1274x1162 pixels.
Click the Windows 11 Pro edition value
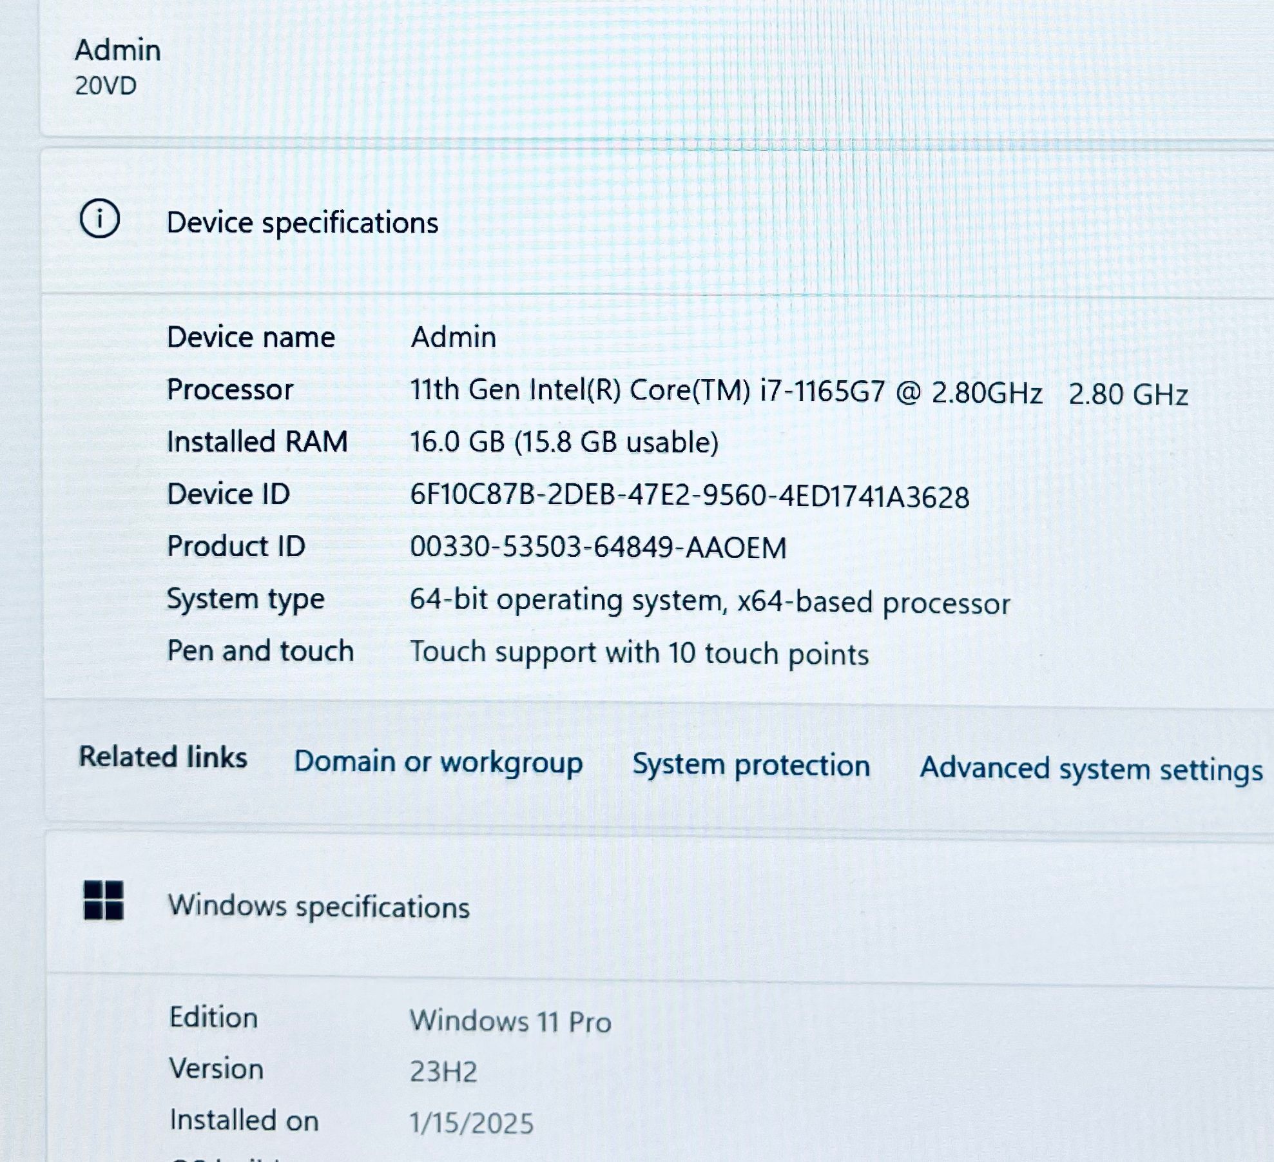(510, 1021)
